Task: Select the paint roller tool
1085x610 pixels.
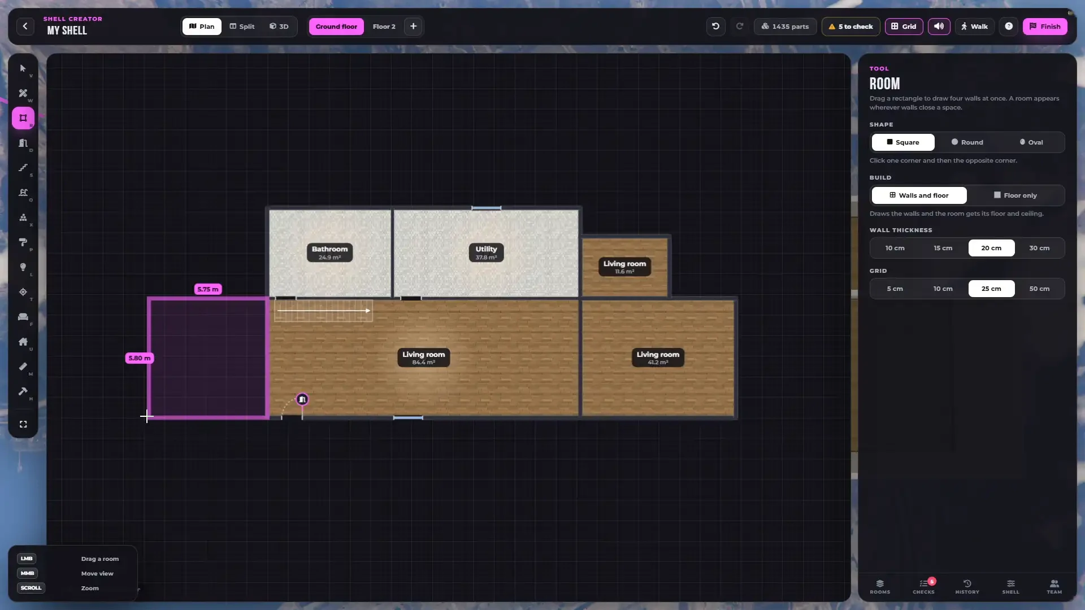Action: pyautogui.click(x=23, y=242)
